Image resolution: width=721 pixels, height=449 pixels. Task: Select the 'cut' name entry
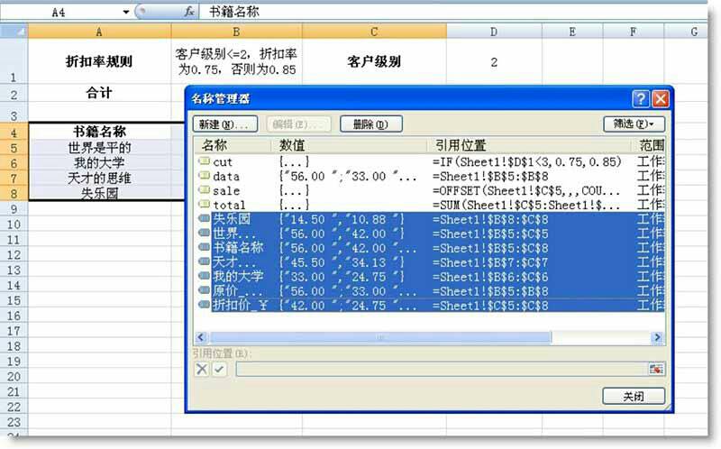pyautogui.click(x=222, y=162)
